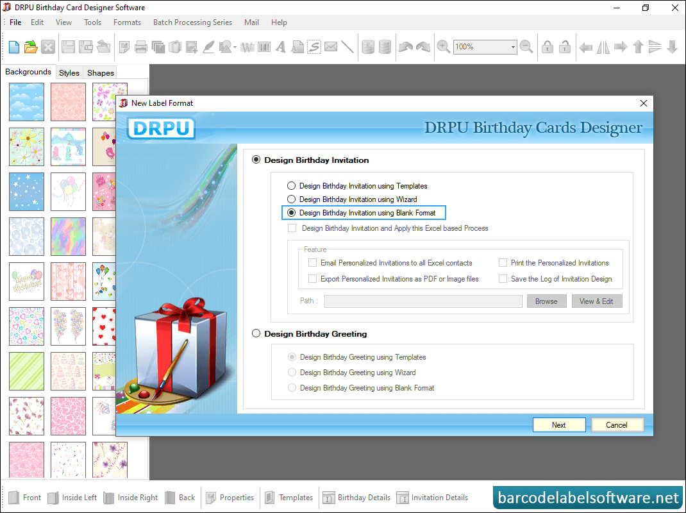Close the New Label Format dialog
686x513 pixels.
644,103
